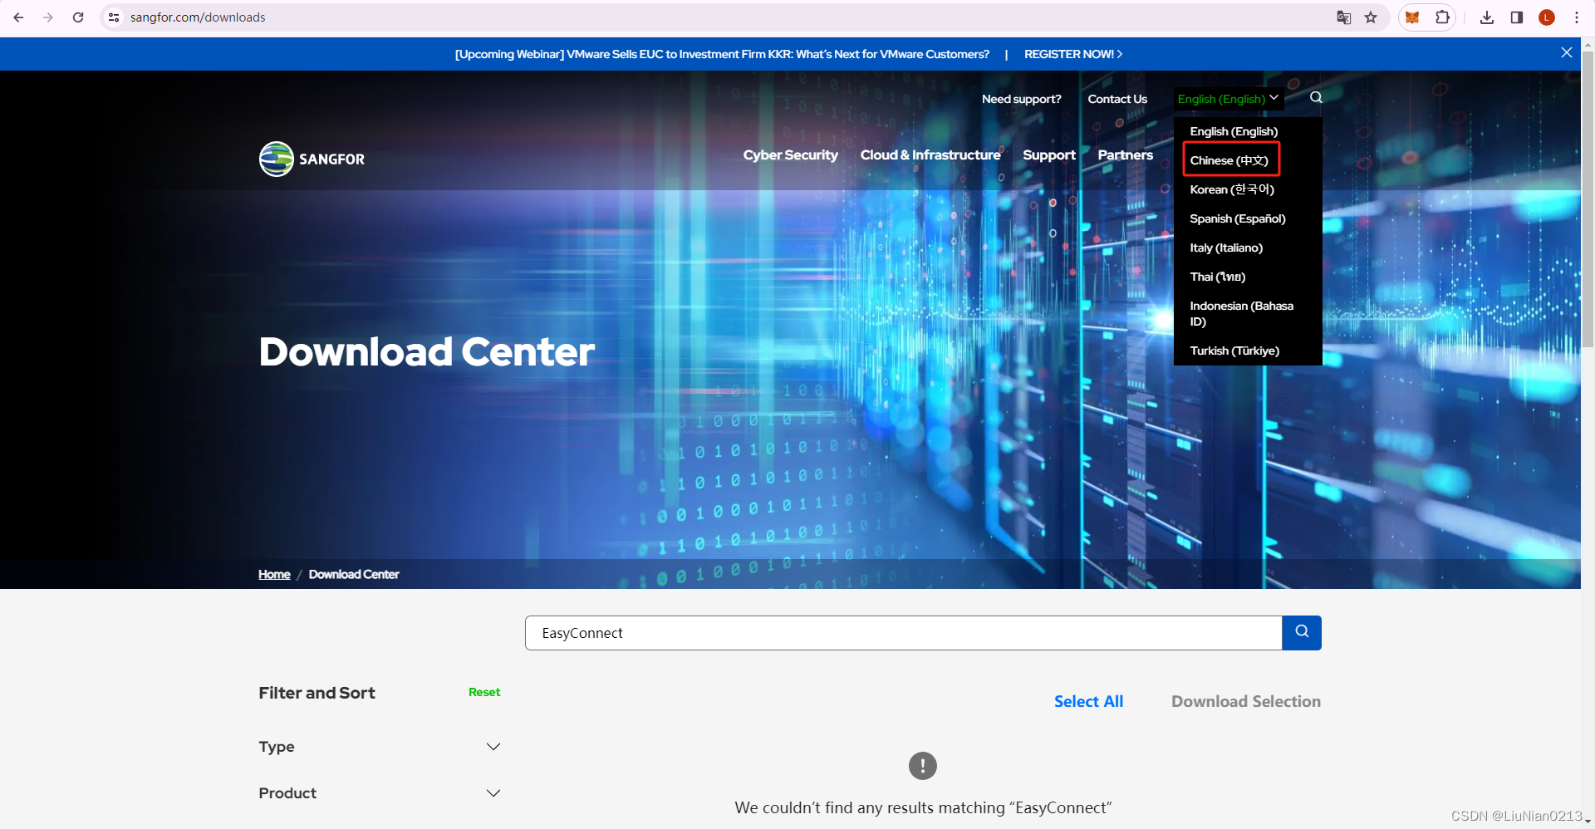This screenshot has height=829, width=1595.
Task: Bookmark this page with the star
Action: (1371, 17)
